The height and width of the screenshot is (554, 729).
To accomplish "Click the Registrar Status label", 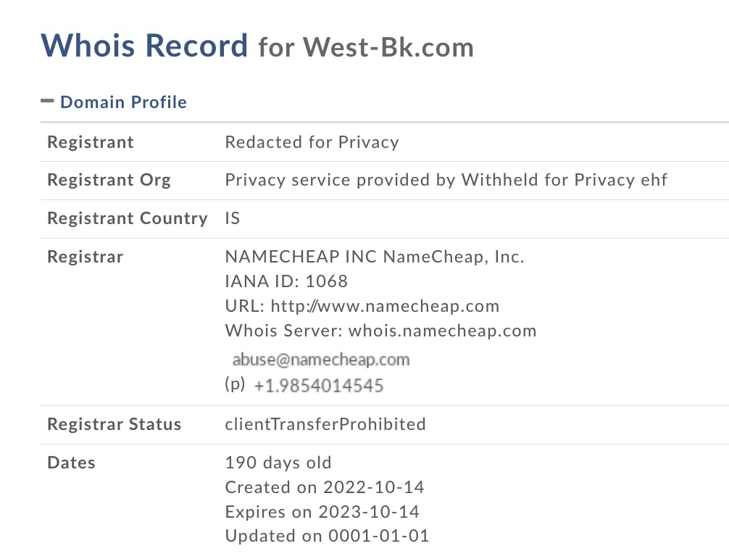I will [114, 424].
